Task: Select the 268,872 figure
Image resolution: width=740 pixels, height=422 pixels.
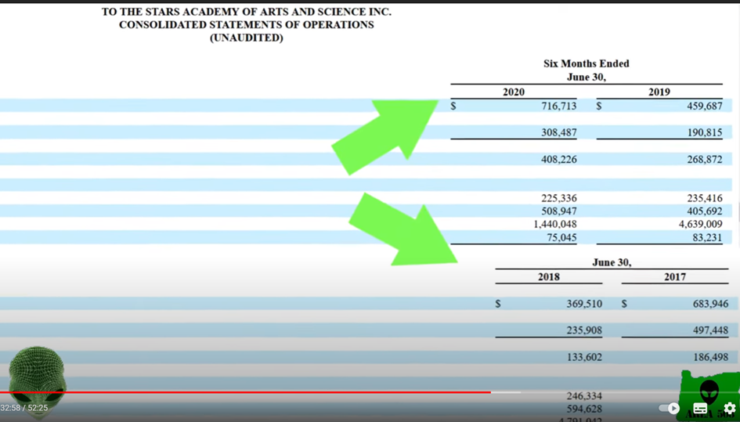Action: pos(705,160)
